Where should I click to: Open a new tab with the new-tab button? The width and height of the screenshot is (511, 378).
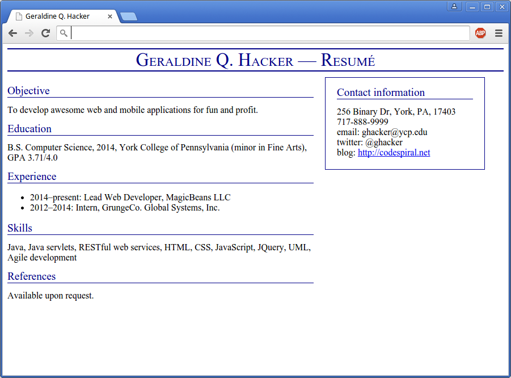(129, 16)
